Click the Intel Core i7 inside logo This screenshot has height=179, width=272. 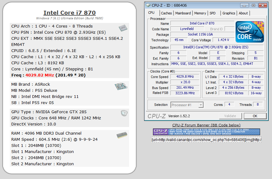(x=250, y=32)
